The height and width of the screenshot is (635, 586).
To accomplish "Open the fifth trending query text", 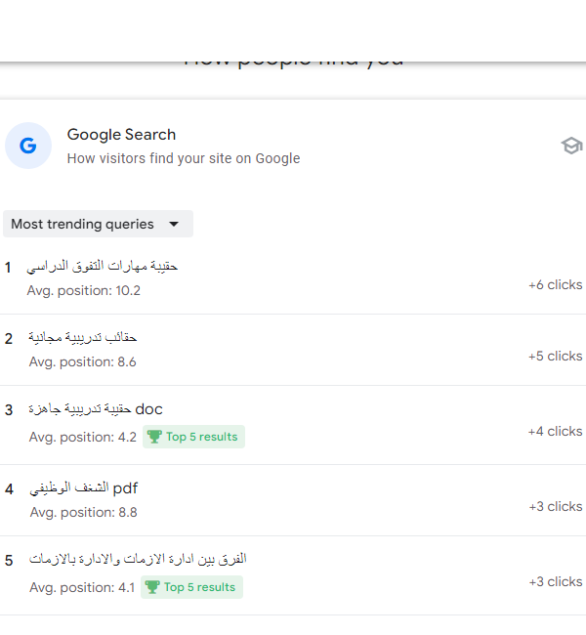I will (x=138, y=559).
